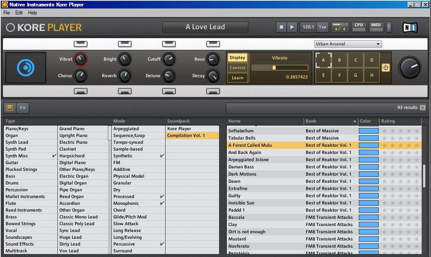Screen dimensions: 431x257
Task: Toggle the button above the Cutoff knob
Action: 169,44
